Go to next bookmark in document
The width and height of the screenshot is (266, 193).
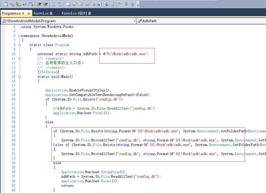(106, 4)
